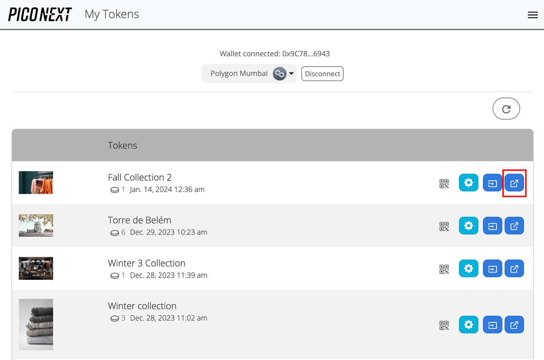Image resolution: width=544 pixels, height=360 pixels.
Task: Click the transfer icon for Winter collection
Action: click(492, 324)
